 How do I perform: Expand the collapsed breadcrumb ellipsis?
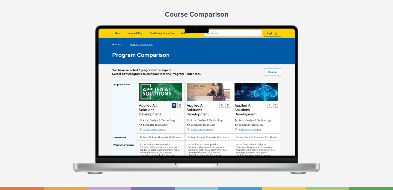coord(125,45)
